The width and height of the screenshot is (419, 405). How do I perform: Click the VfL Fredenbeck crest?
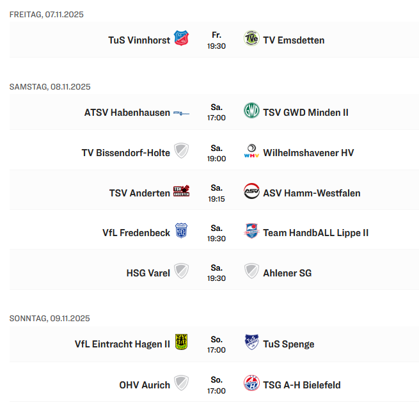point(182,232)
